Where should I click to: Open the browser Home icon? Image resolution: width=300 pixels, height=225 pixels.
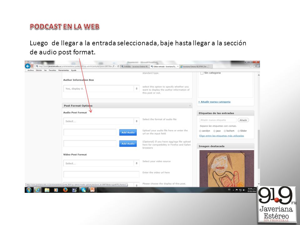250,66
